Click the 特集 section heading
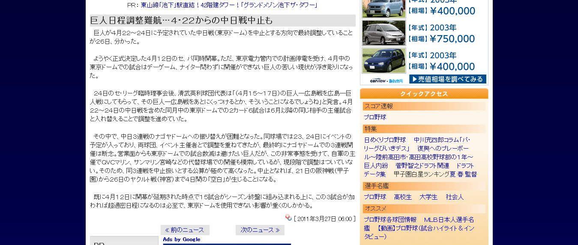The image size is (578, 245). pos(424,129)
